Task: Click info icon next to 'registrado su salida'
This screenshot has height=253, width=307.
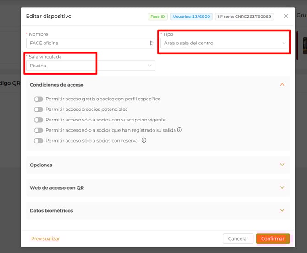Action: click(x=180, y=130)
